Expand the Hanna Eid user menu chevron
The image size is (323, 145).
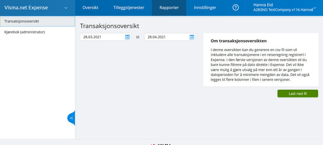click(314, 8)
